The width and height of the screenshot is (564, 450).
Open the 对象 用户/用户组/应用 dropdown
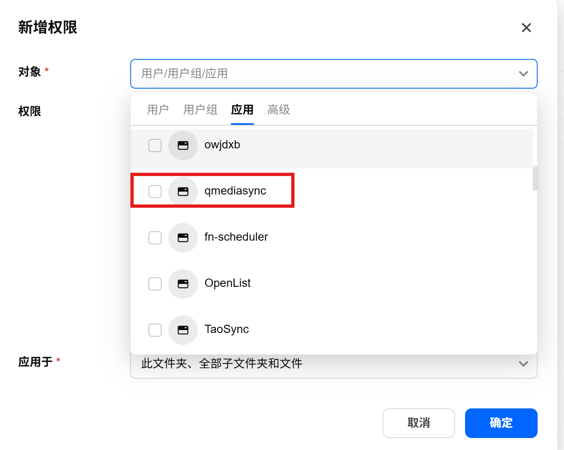click(x=334, y=74)
